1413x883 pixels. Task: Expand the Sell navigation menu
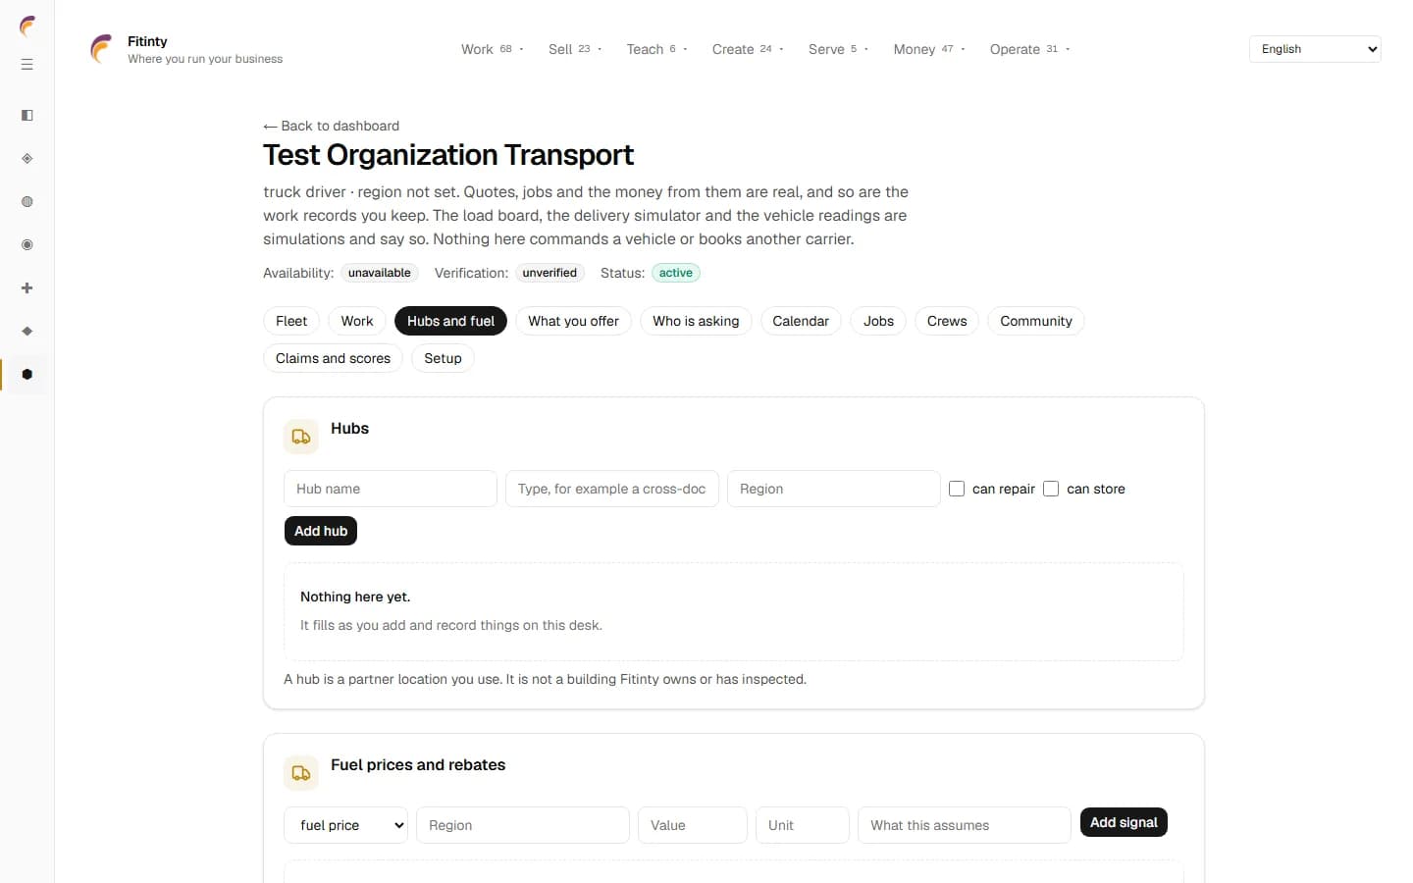tap(575, 49)
